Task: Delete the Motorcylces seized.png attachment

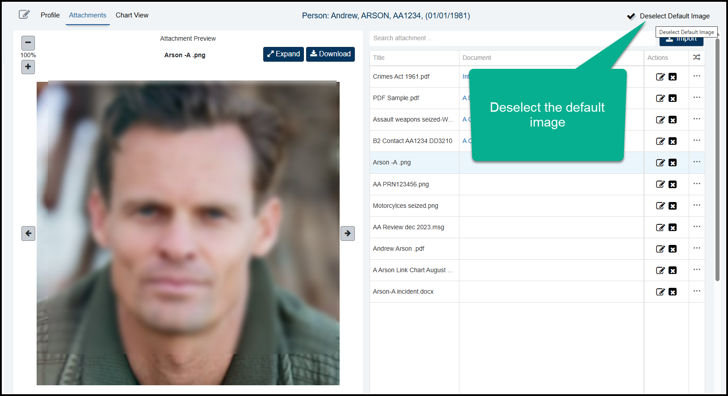Action: [x=673, y=206]
